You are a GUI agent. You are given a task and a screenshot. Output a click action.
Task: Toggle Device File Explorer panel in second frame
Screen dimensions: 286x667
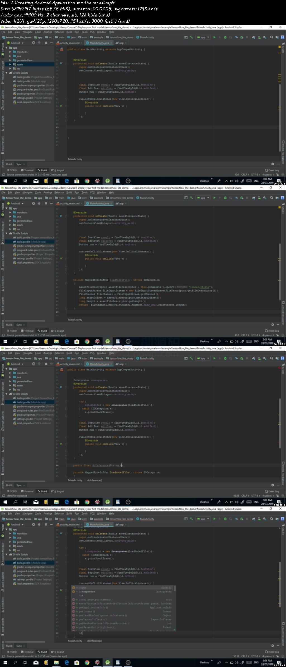[283, 312]
